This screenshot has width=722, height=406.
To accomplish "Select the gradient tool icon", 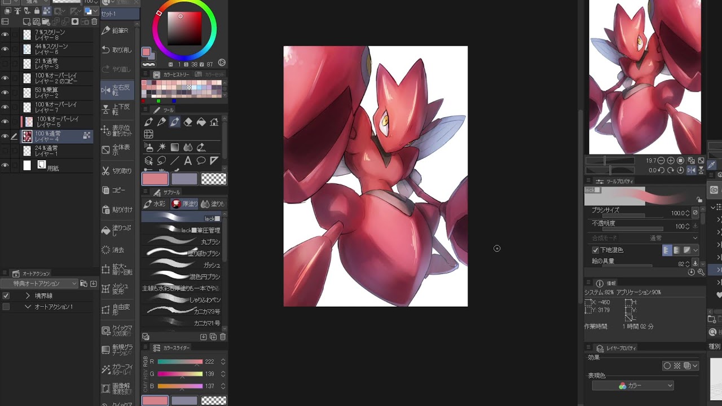I will (175, 147).
